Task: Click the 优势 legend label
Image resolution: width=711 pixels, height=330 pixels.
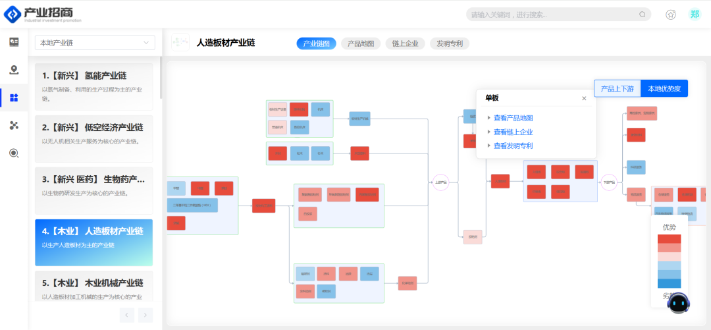Action: [x=670, y=227]
